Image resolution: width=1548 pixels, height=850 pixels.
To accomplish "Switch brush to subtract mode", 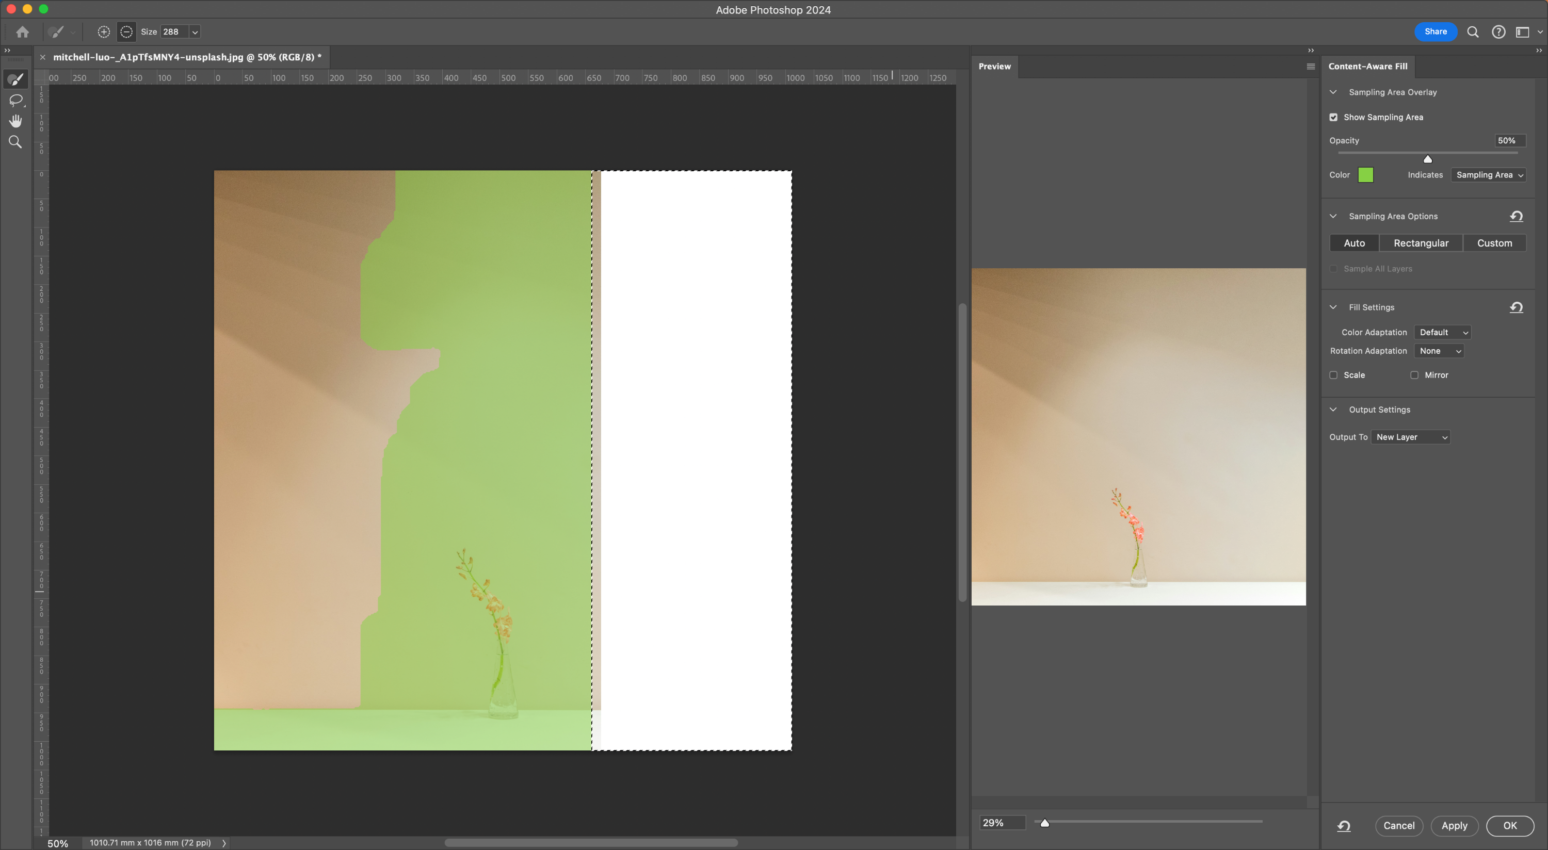I will point(126,32).
